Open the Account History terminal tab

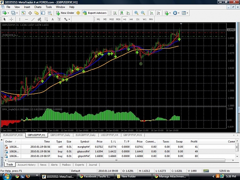pos(26,165)
